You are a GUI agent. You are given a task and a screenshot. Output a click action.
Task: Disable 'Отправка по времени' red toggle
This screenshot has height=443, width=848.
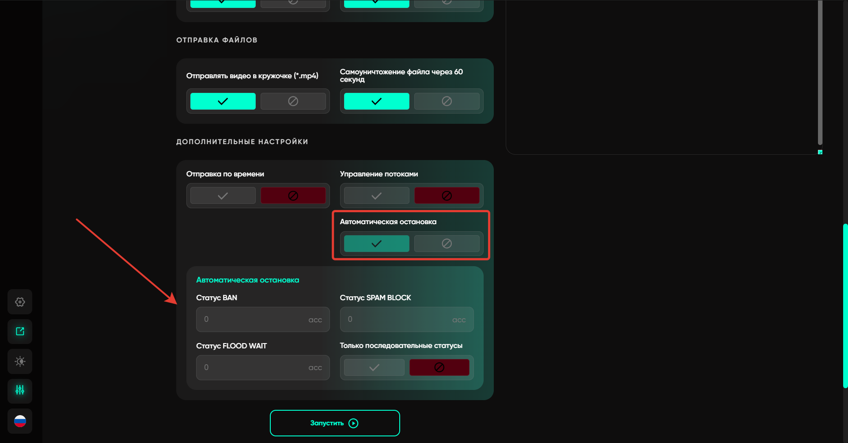point(293,195)
